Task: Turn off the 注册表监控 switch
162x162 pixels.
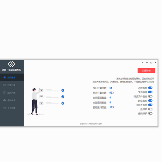Action: [x=150, y=105]
